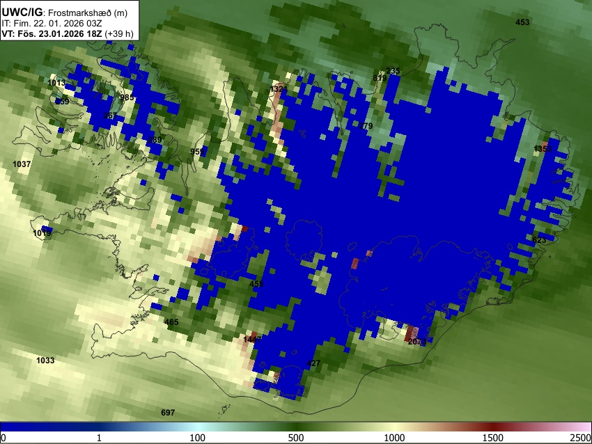This screenshot has height=444, width=592.
Task: Click the colorbar tick label 2500
Action: (581, 438)
